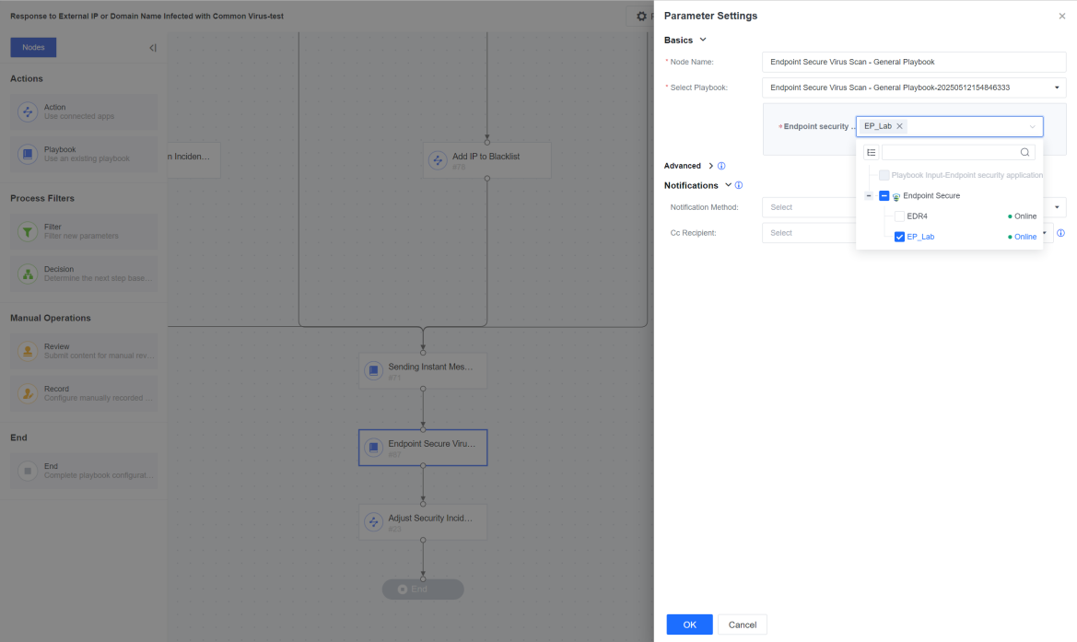This screenshot has width=1077, height=642.
Task: Click the Playbook node icon in sidebar
Action: tap(28, 154)
